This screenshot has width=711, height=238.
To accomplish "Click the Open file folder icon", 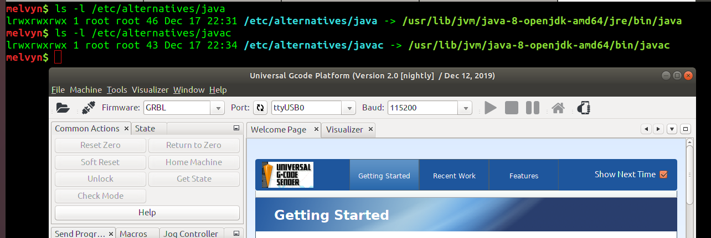I will pyautogui.click(x=63, y=108).
